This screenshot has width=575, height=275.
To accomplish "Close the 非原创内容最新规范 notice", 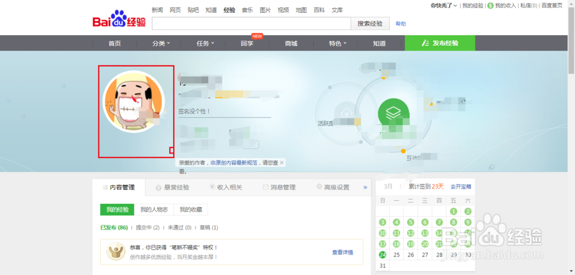I will pos(282,162).
